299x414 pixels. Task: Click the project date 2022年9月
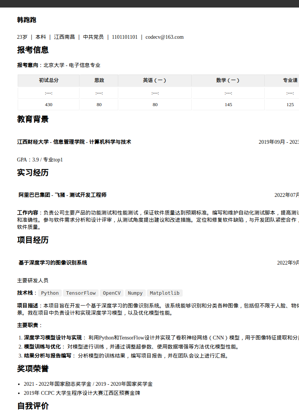click(x=288, y=263)
